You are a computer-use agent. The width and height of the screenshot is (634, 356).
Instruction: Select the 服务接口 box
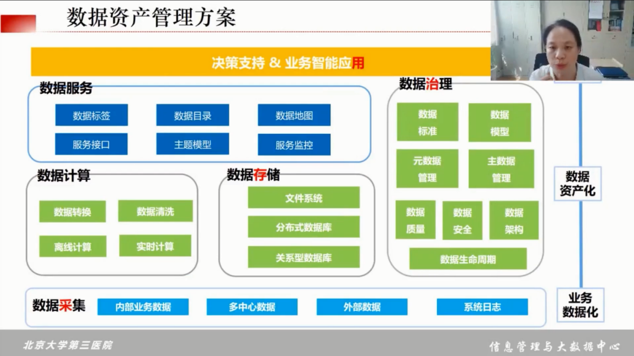click(91, 144)
